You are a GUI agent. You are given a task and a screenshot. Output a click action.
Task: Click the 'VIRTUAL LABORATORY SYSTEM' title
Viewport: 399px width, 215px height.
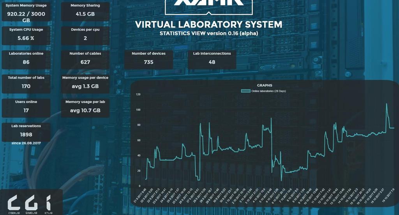[209, 25]
